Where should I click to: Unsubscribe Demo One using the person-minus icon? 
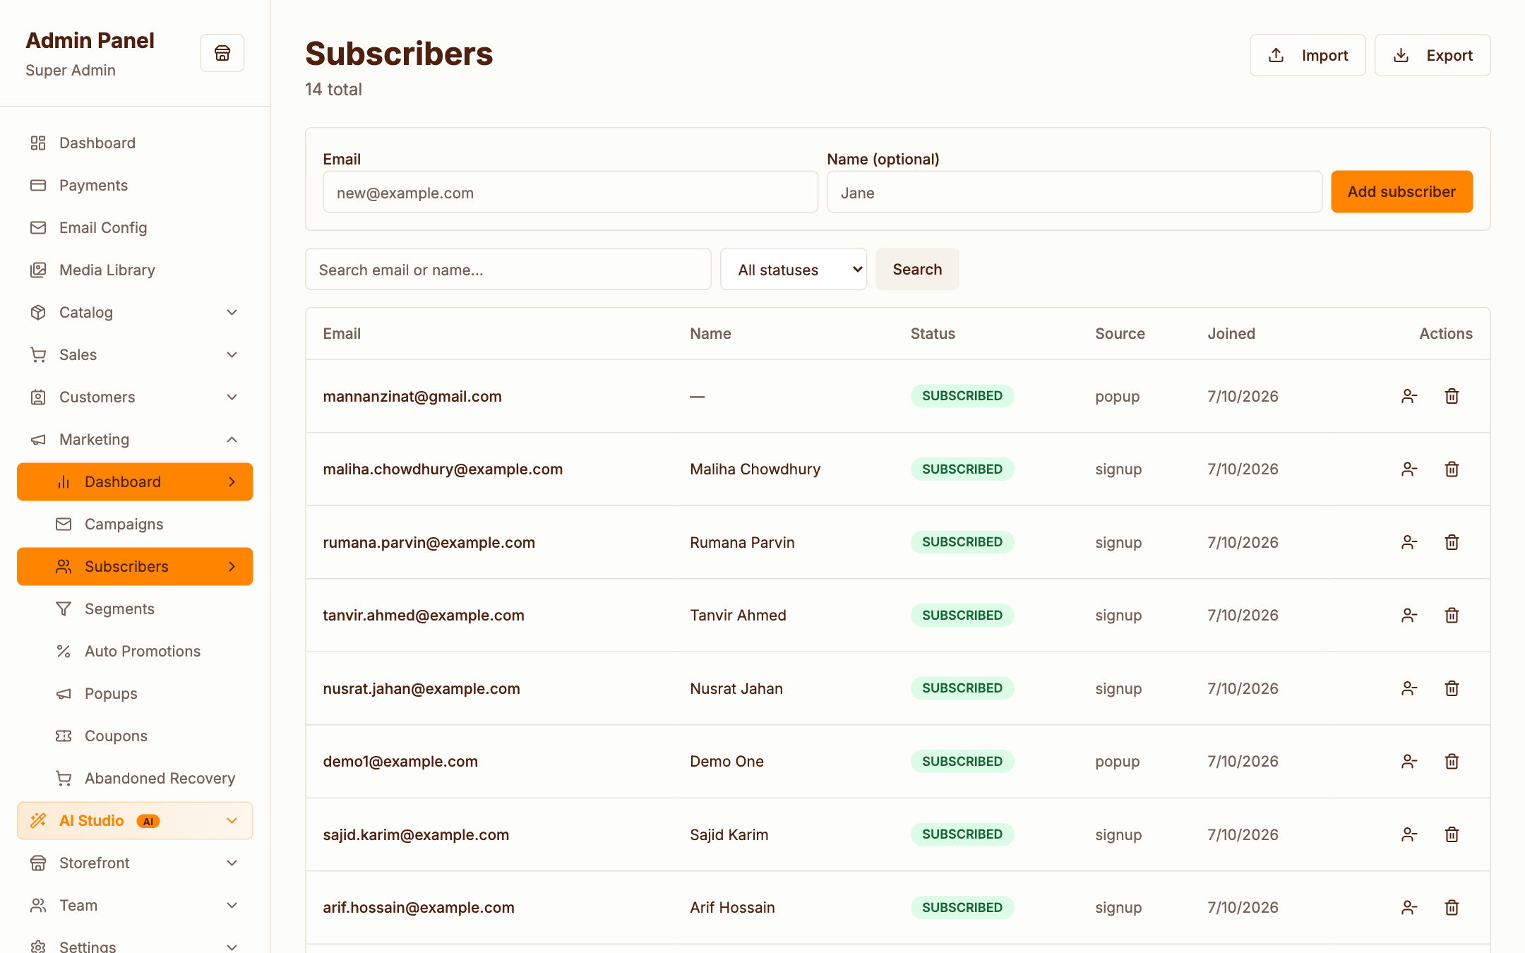pos(1409,761)
